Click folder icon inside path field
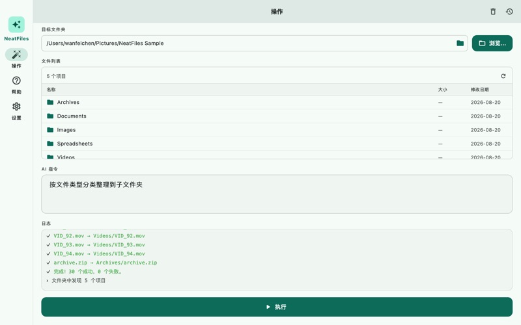The width and height of the screenshot is (521, 325). pos(460,43)
